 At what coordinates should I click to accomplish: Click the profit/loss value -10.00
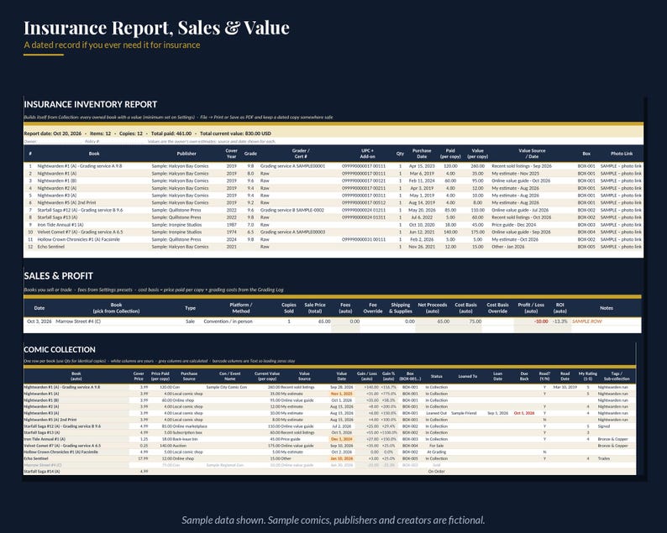[x=541, y=321]
